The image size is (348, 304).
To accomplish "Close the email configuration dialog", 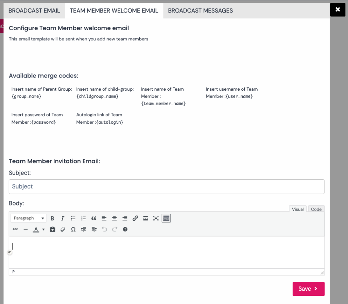I will coord(337,10).
